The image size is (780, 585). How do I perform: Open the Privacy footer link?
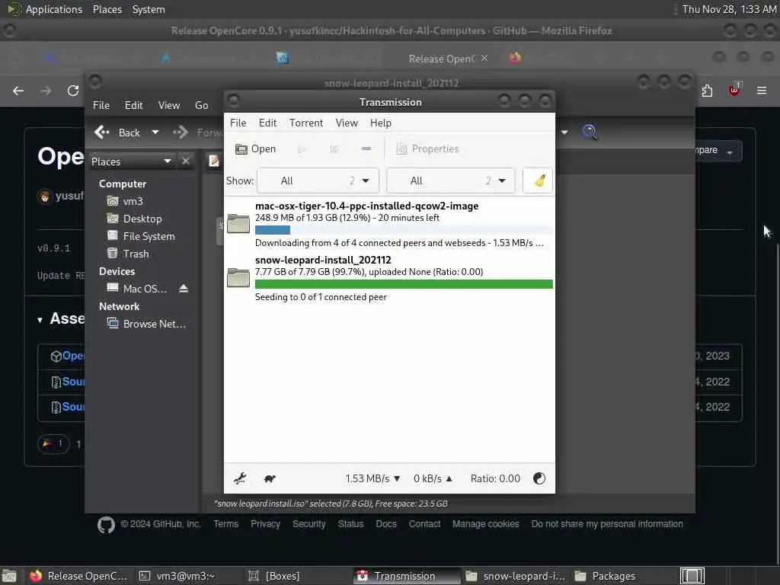[265, 524]
